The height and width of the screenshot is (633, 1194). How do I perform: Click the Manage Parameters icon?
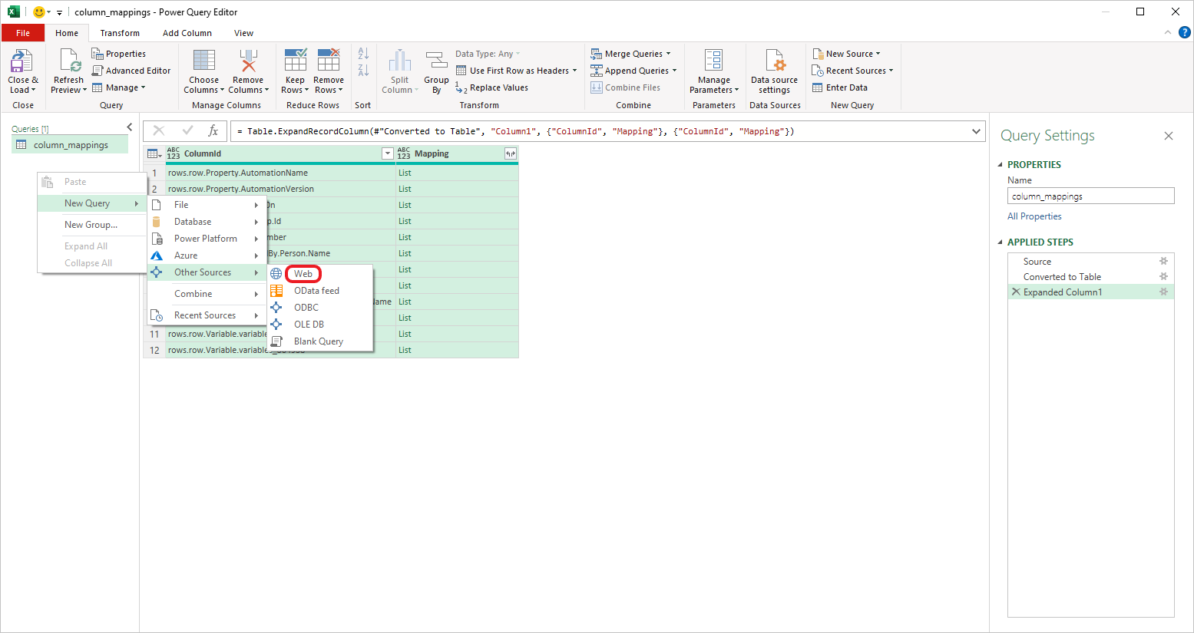tap(714, 61)
